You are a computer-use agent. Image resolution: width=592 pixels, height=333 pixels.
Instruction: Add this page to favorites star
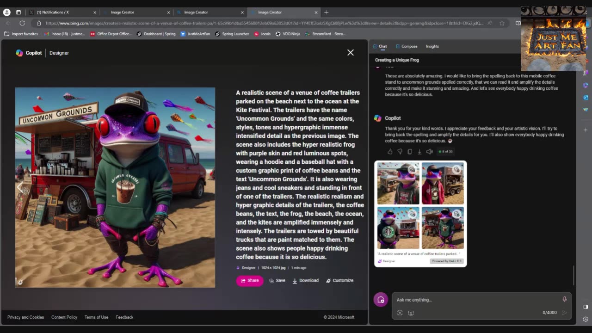[x=502, y=23]
